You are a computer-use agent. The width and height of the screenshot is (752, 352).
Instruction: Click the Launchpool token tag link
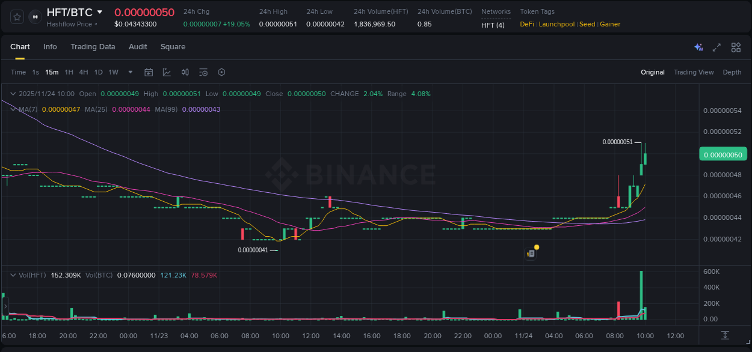tap(556, 24)
